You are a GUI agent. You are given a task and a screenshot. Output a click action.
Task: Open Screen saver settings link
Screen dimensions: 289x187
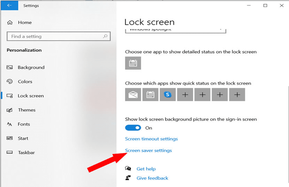point(148,151)
